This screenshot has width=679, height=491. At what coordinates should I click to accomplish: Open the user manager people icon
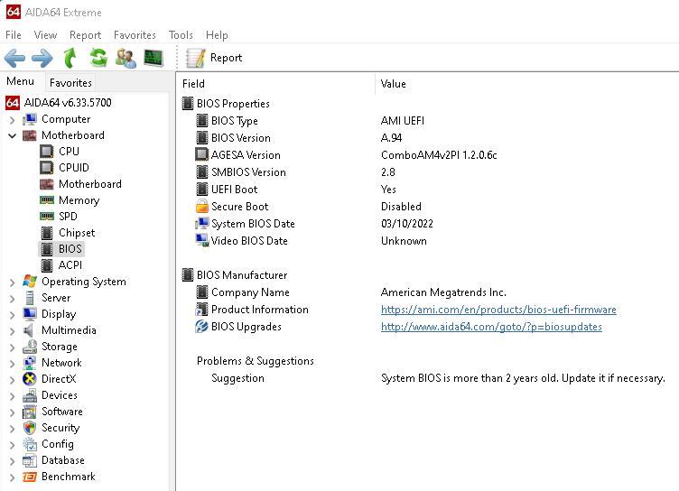click(126, 58)
